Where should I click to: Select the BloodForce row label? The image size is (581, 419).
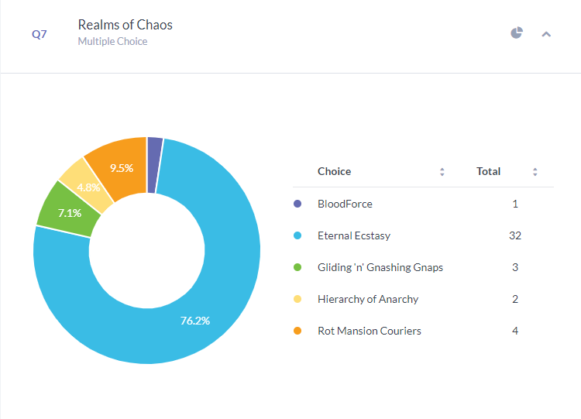pos(345,204)
